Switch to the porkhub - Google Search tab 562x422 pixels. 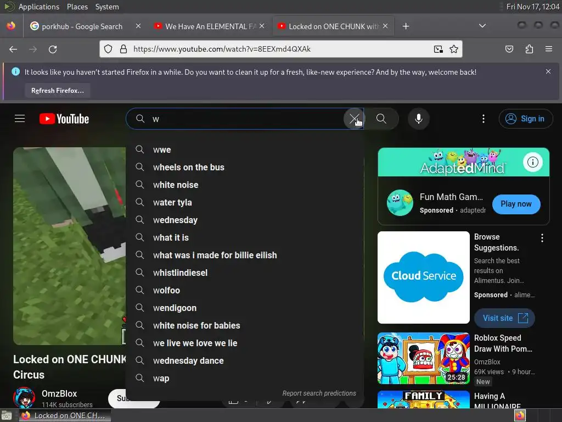[x=82, y=26]
